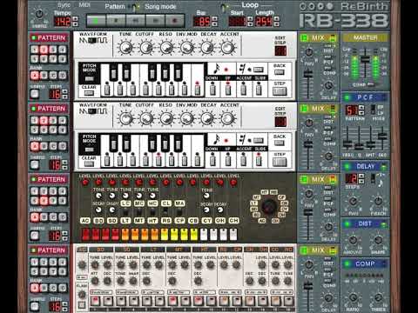Image resolution: width=418 pixels, height=313 pixels.
Task: Click the DIST Shape knob
Action: click(378, 240)
